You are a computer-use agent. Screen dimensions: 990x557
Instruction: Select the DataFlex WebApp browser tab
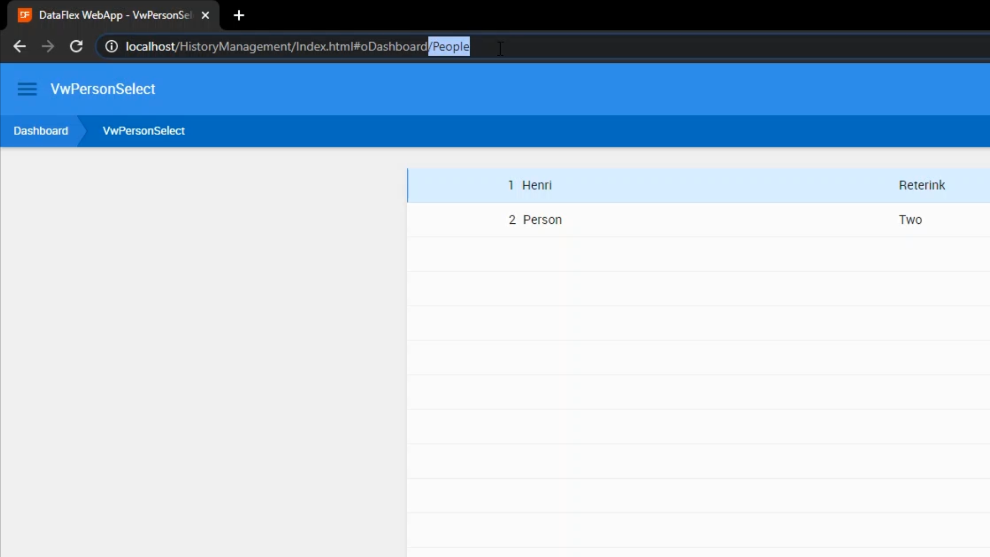tap(114, 15)
